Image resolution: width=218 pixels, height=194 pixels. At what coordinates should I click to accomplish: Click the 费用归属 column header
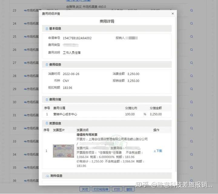(x=59, y=108)
